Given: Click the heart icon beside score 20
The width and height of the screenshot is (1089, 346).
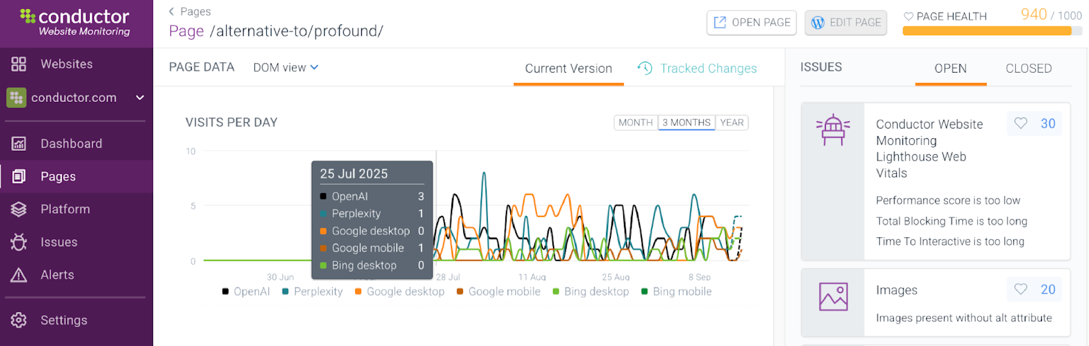Looking at the screenshot, I should pos(1020,290).
